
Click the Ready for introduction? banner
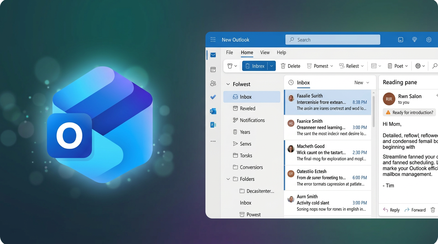coord(409,112)
